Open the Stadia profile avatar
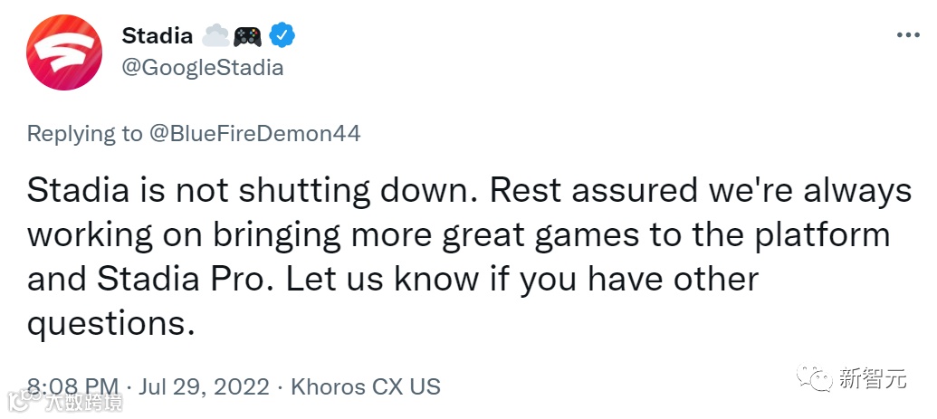Screen dimensions: 937x419 (x=64, y=52)
